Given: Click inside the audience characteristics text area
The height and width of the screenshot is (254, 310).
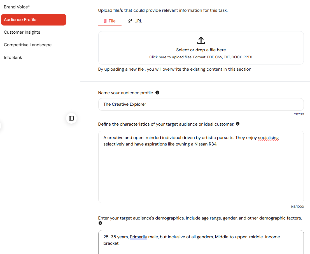Looking at the screenshot, I should pos(201,167).
